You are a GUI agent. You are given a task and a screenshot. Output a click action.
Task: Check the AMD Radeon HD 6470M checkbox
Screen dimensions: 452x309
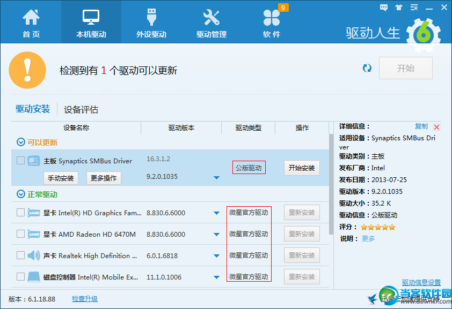tap(20, 233)
